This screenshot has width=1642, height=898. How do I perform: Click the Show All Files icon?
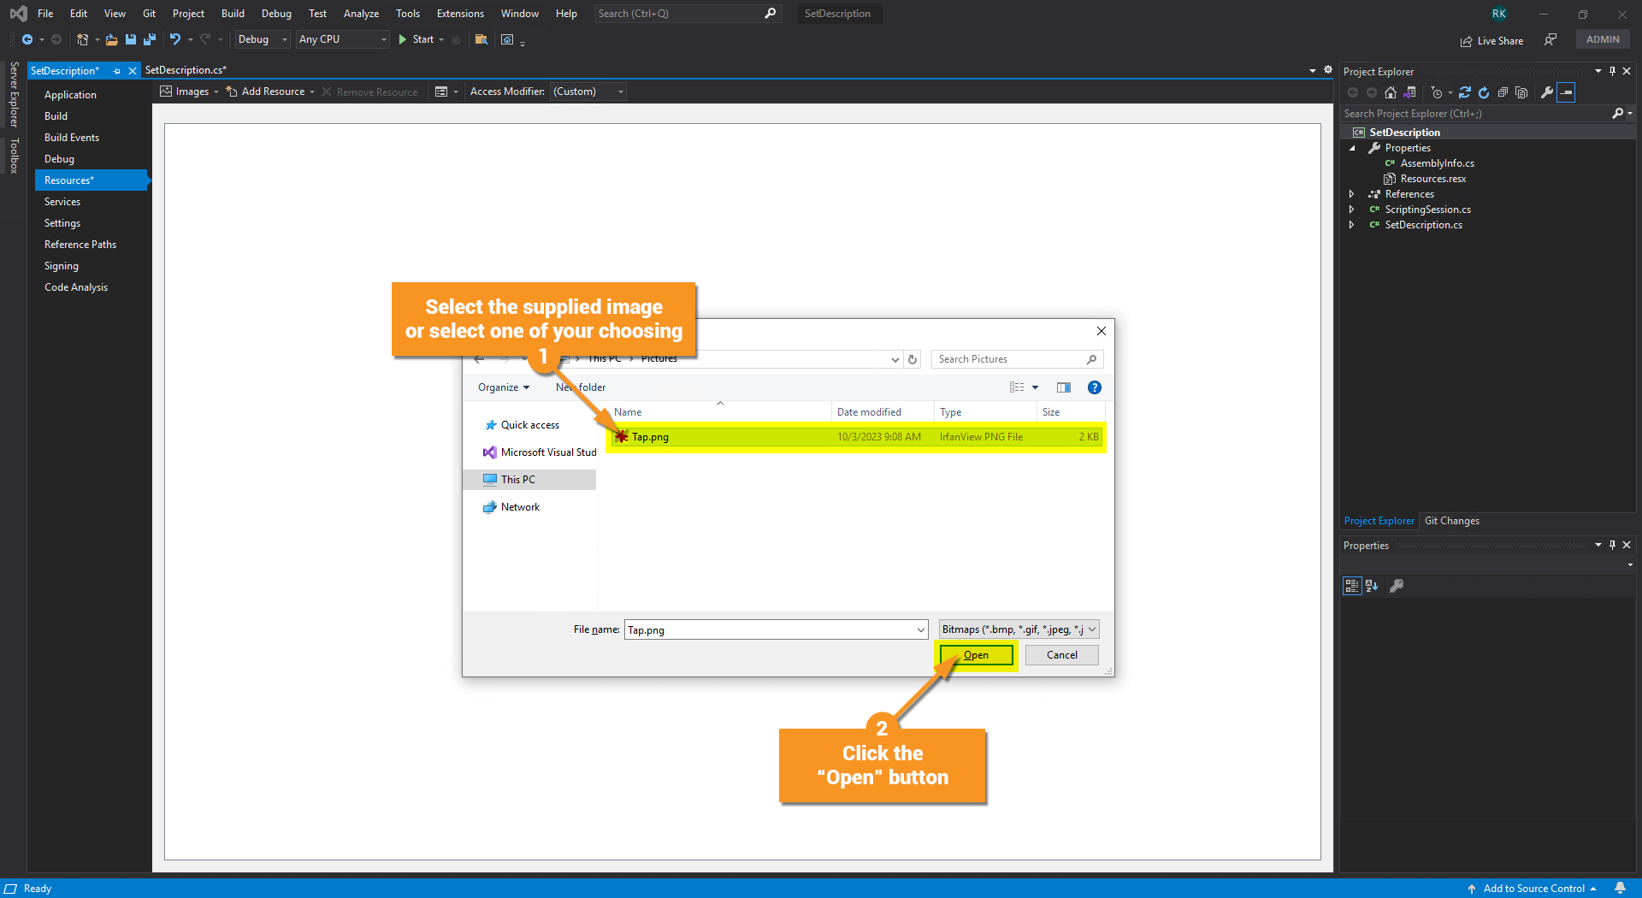pos(1521,92)
